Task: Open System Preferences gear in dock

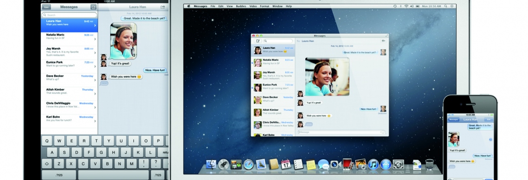Action: point(398,165)
